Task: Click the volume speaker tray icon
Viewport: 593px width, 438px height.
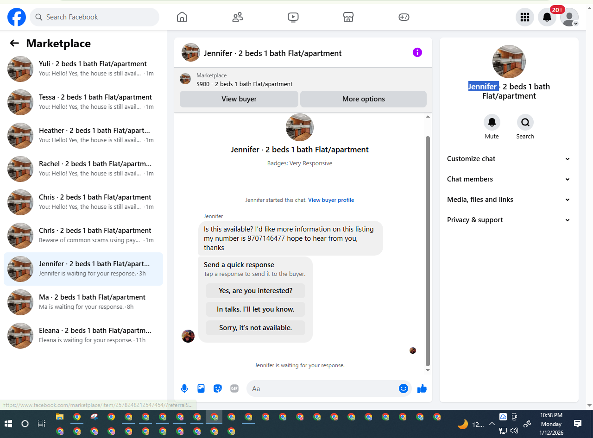Action: [x=514, y=431]
